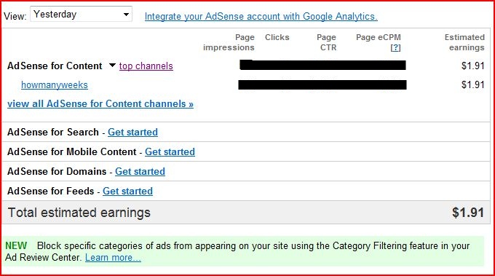Viewport: 495px width, 276px height.
Task: Click the Integrate AdSense with Google Analytics link
Action: [261, 17]
